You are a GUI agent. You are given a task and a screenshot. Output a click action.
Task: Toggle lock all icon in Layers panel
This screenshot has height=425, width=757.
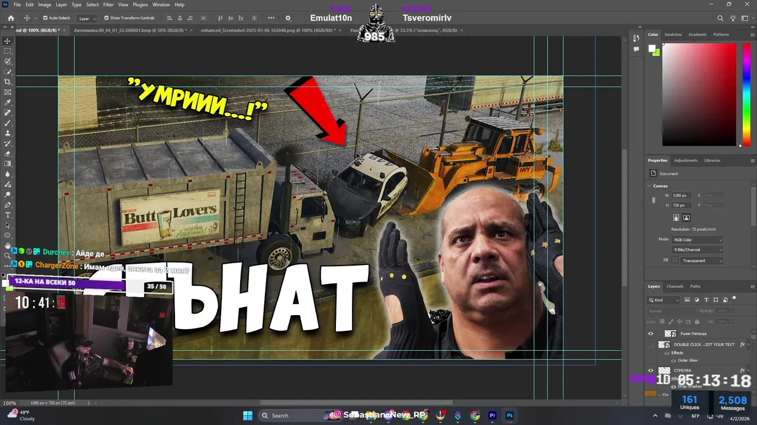pos(697,322)
